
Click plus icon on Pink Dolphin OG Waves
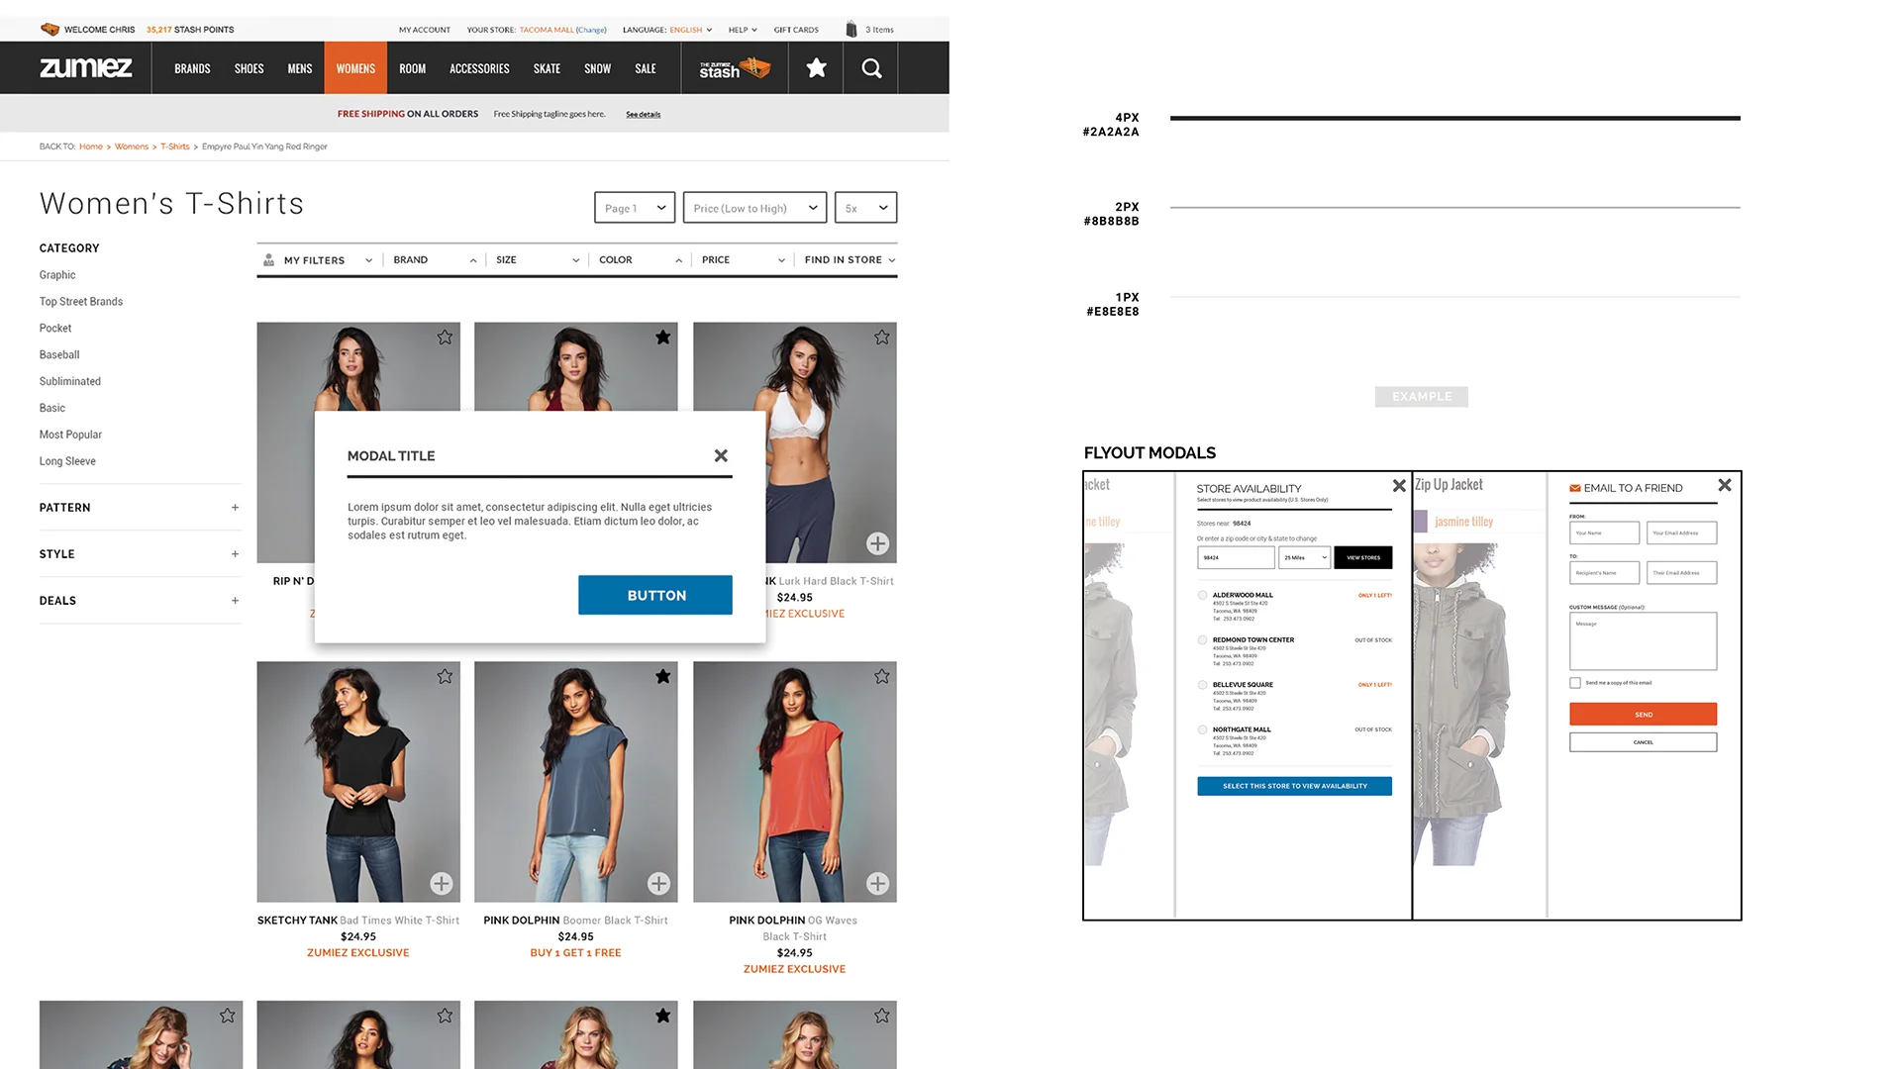877,883
